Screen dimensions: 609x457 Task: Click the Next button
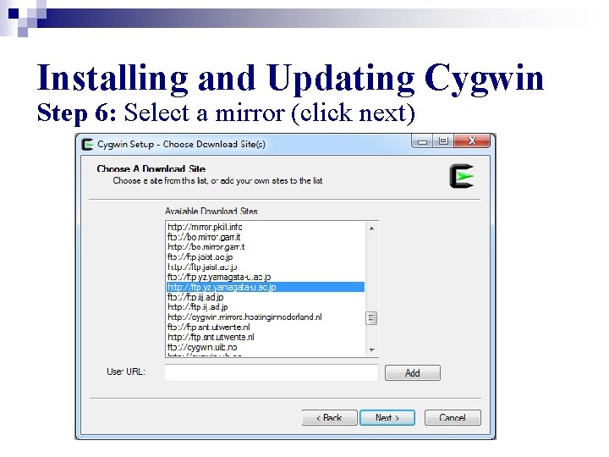pos(387,418)
